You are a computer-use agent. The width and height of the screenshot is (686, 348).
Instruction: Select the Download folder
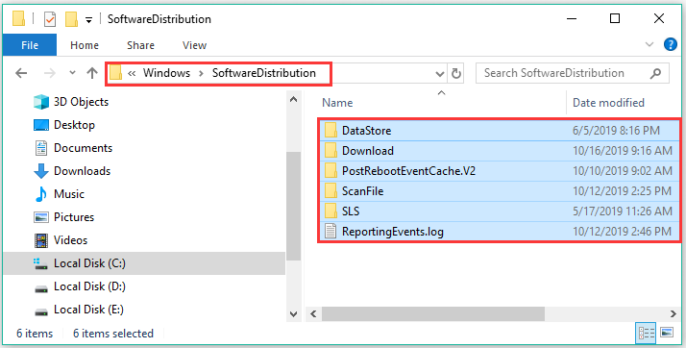pos(500,151)
